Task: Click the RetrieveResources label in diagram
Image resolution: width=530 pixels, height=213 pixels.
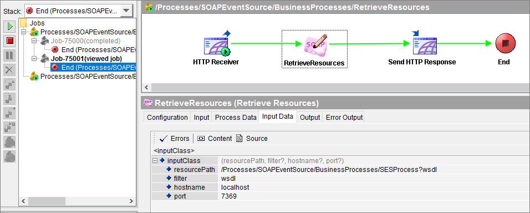Action: click(x=314, y=63)
